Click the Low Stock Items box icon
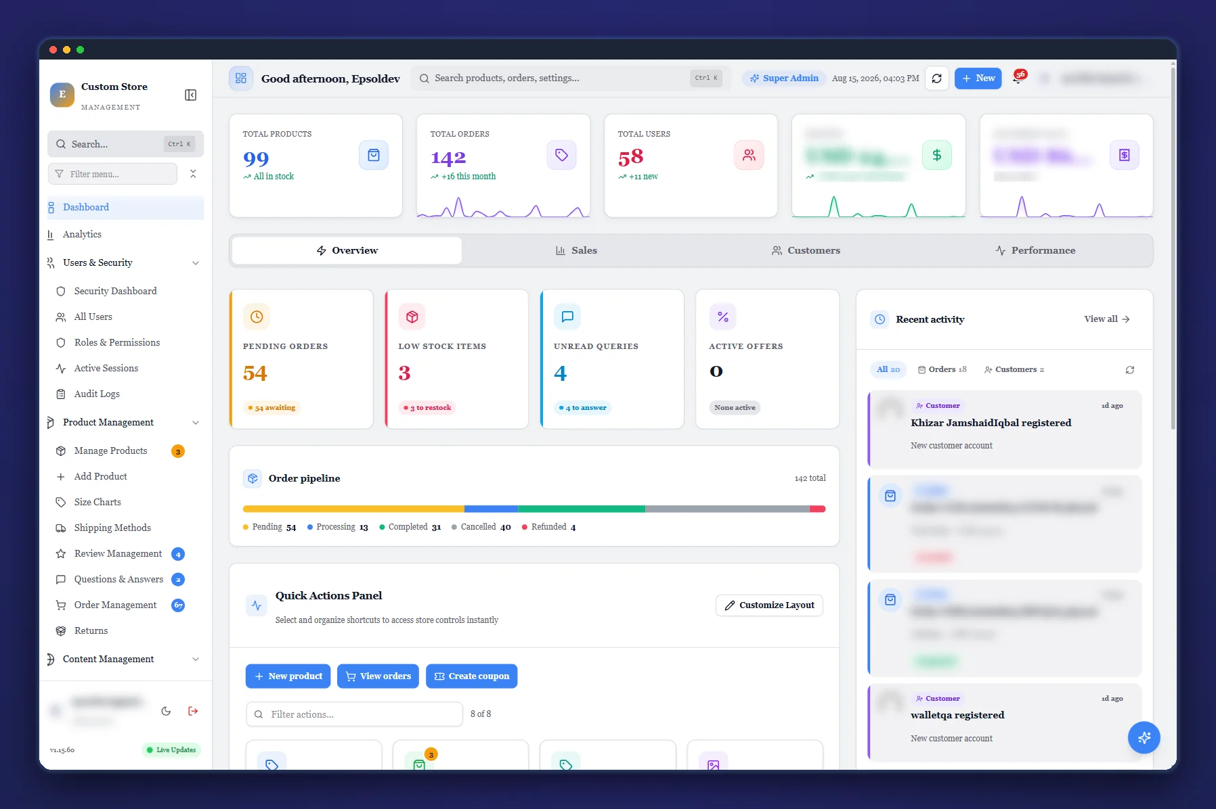This screenshot has height=809, width=1216. 412,317
